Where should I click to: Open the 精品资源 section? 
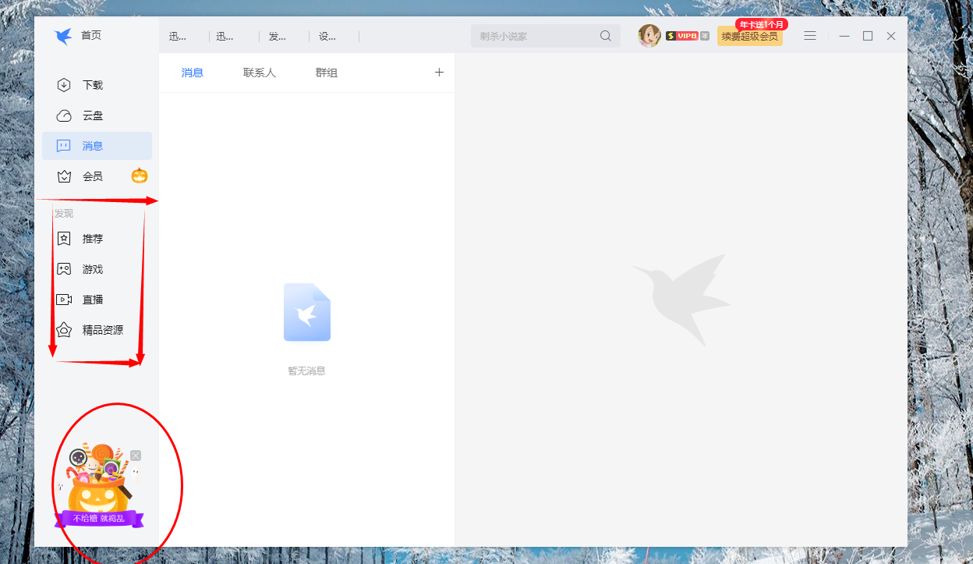[101, 330]
